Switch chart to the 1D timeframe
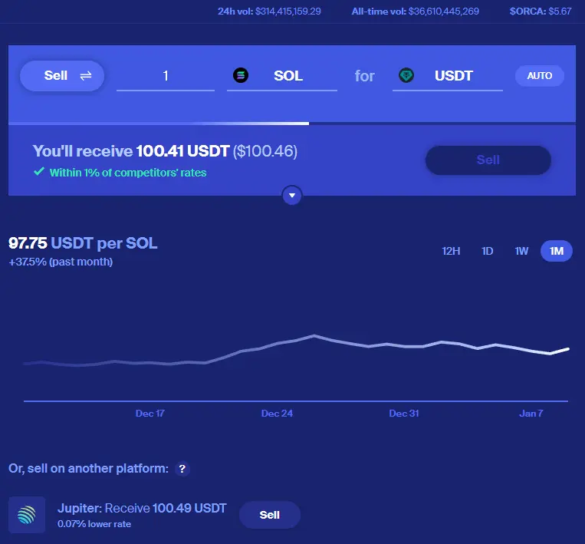Viewport: 585px width, 544px height. tap(488, 251)
